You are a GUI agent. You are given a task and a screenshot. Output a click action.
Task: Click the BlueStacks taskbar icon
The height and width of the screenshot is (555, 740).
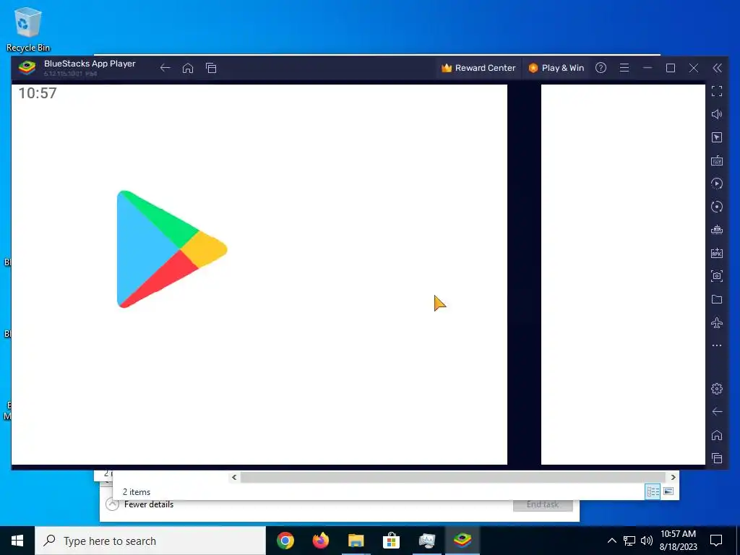[462, 541]
